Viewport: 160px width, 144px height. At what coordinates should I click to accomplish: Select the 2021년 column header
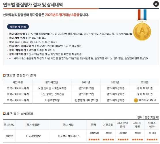(86, 82)
